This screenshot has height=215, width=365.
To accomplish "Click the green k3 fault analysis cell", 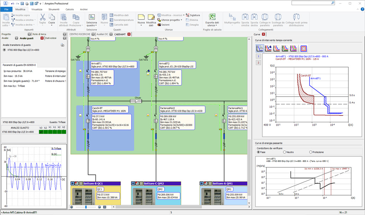I will [x=41, y=132].
